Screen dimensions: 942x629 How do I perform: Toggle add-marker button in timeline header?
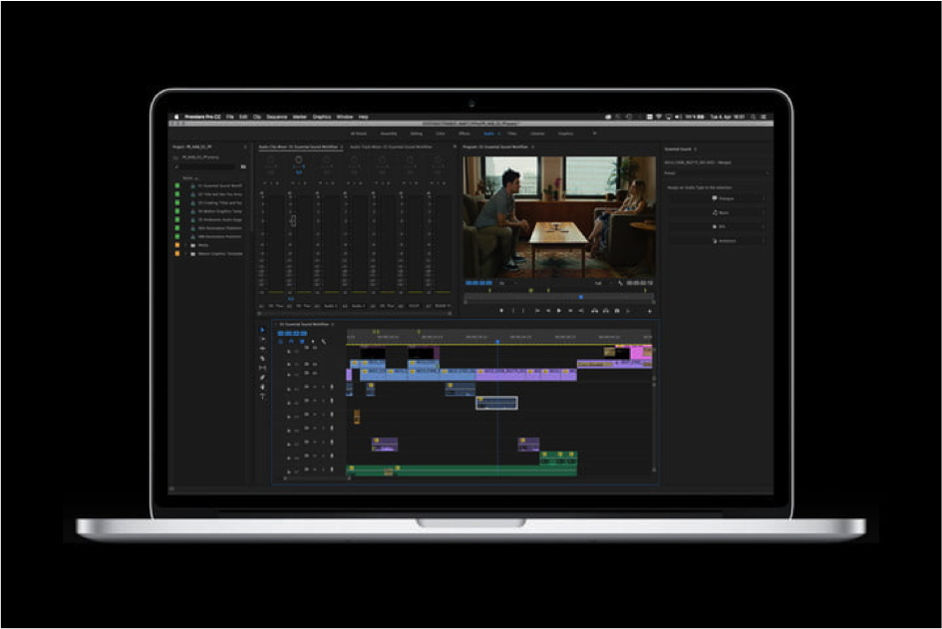(312, 342)
